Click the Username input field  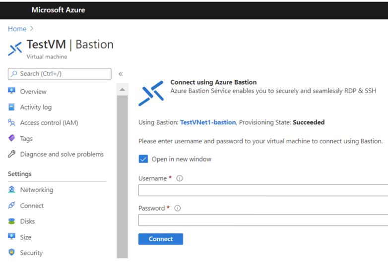[263, 190]
